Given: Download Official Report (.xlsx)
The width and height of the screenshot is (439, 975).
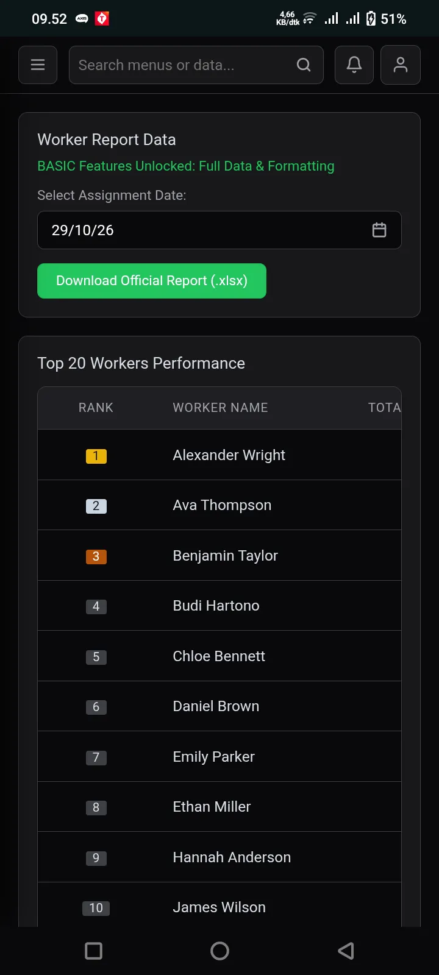Looking at the screenshot, I should [152, 281].
